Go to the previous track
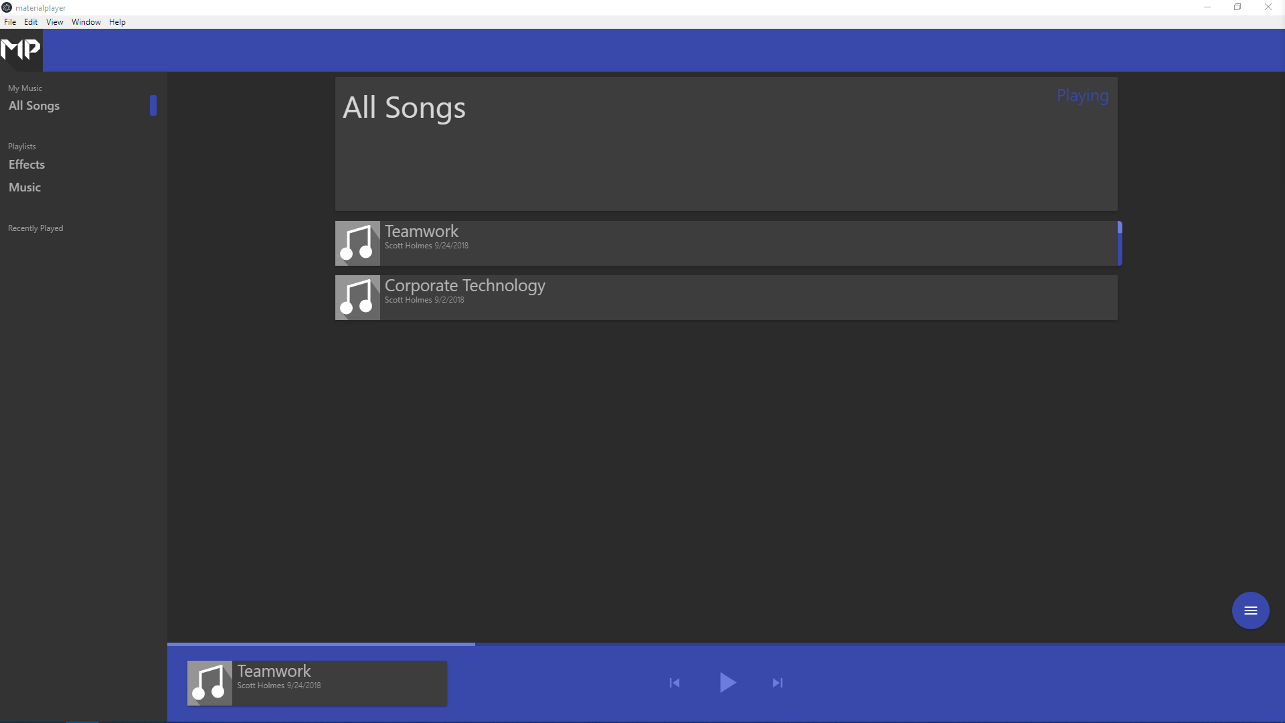The height and width of the screenshot is (723, 1285). (x=675, y=683)
